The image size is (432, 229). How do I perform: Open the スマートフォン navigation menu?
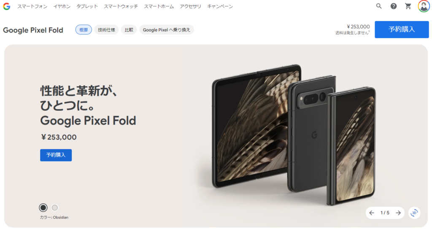(32, 6)
